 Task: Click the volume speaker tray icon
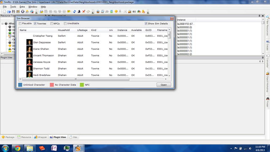(250, 148)
